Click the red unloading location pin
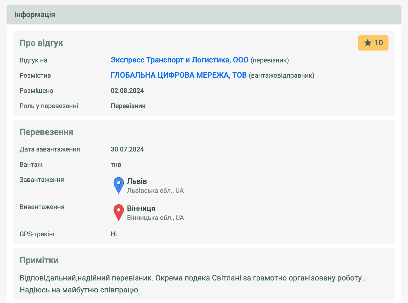408x303 pixels. click(x=119, y=212)
